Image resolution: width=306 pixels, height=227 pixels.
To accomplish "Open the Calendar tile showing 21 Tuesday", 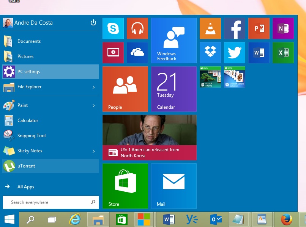I will pos(174,89).
